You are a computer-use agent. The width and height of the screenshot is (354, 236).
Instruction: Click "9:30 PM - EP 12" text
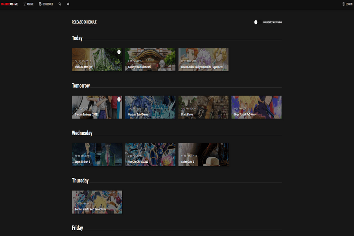click(242, 109)
